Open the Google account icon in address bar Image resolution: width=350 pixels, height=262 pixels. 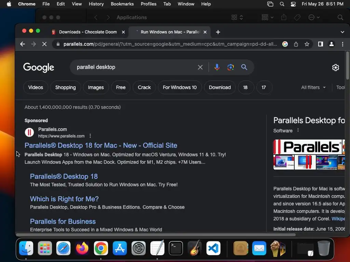coord(285,44)
